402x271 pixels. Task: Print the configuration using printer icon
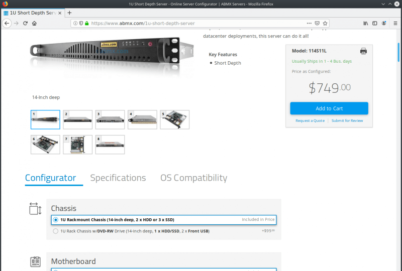pos(363,51)
